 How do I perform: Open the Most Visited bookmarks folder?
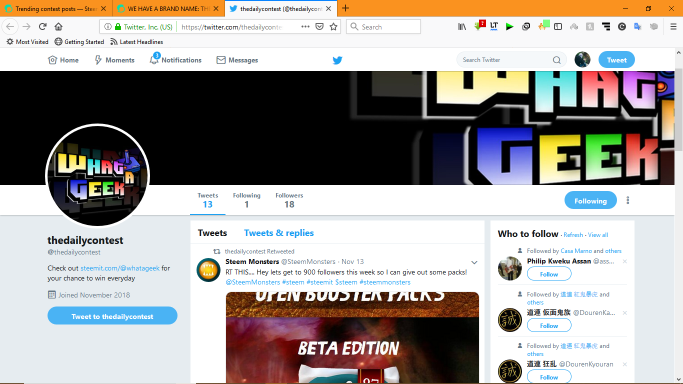pos(27,42)
